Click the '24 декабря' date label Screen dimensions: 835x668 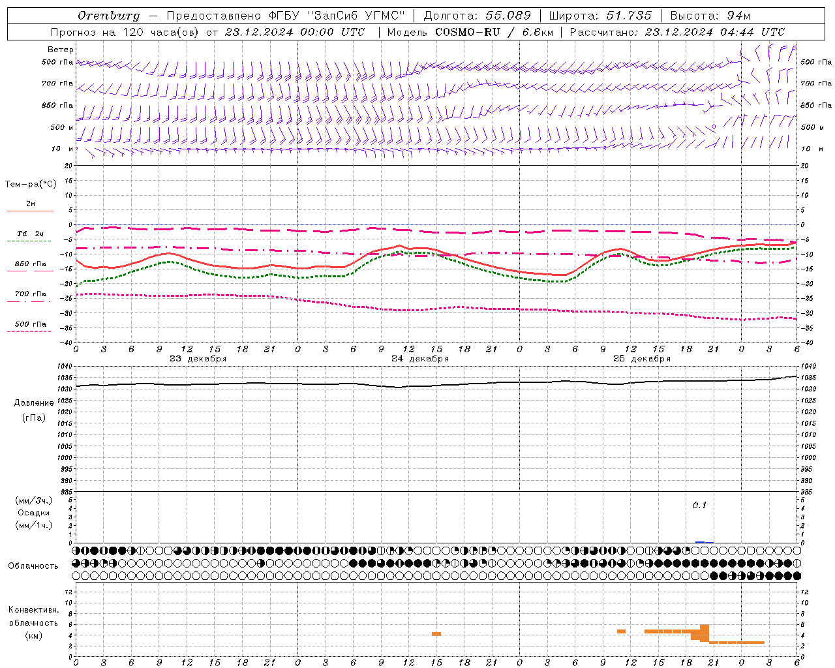[420, 359]
